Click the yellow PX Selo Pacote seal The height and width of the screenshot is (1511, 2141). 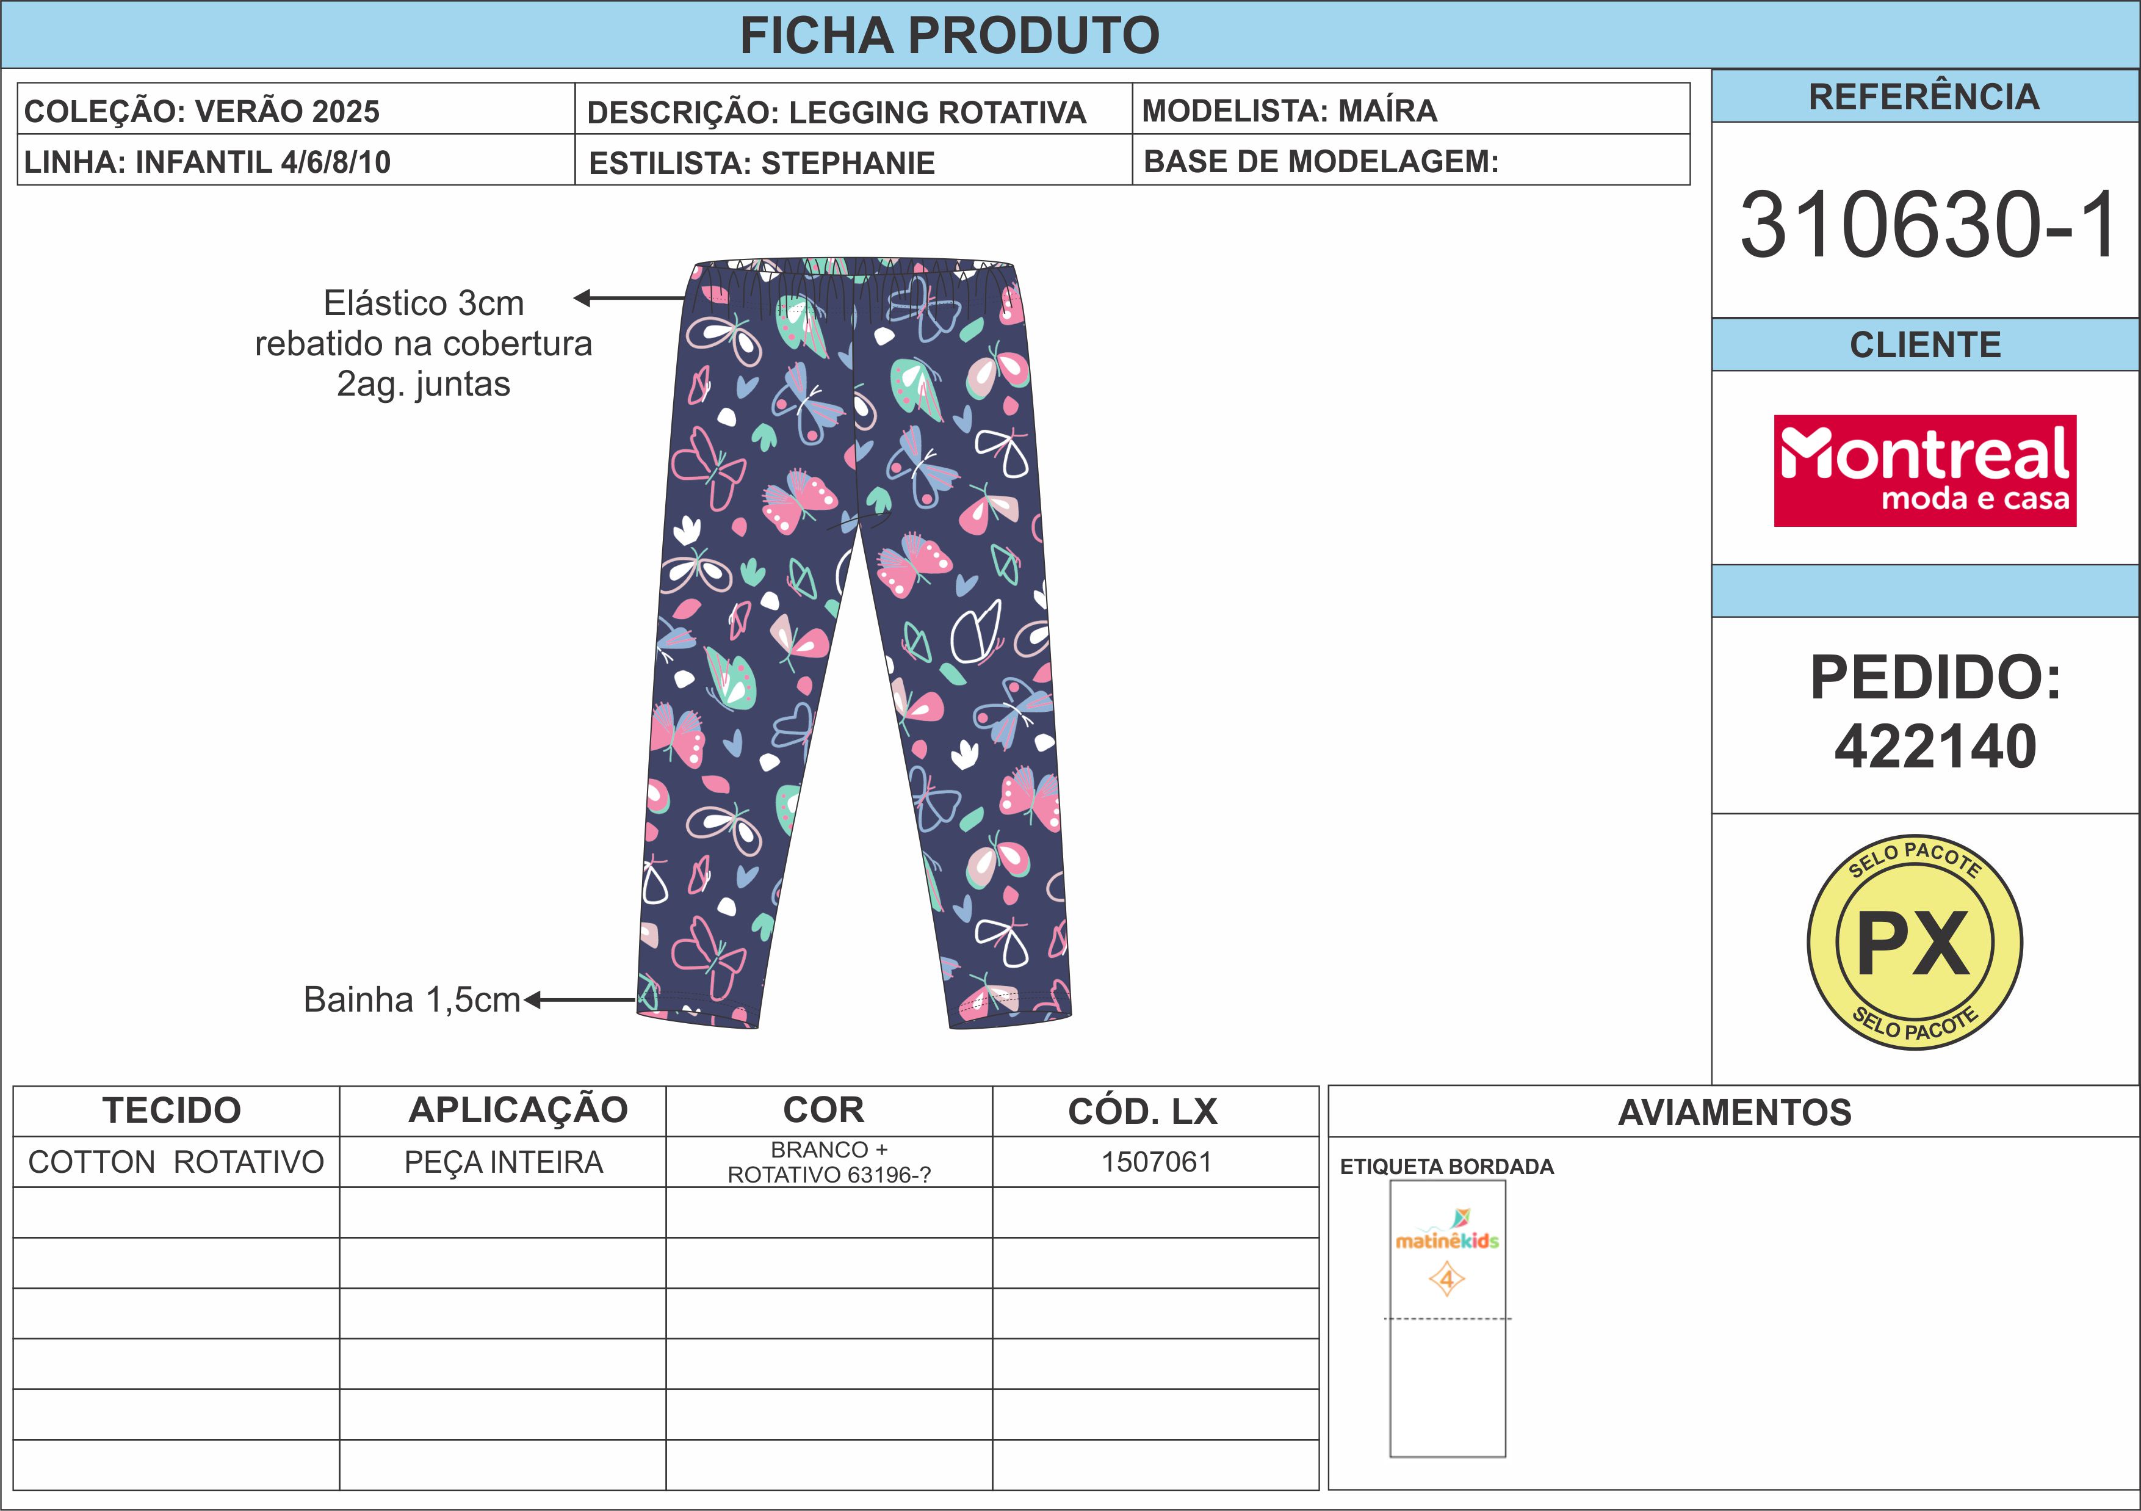[x=1915, y=942]
